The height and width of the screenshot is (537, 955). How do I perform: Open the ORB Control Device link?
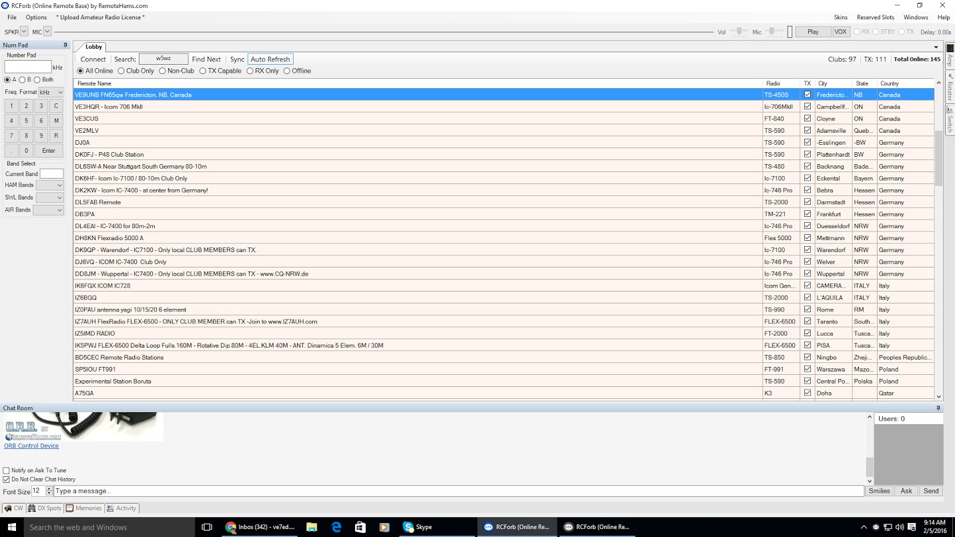coord(31,446)
